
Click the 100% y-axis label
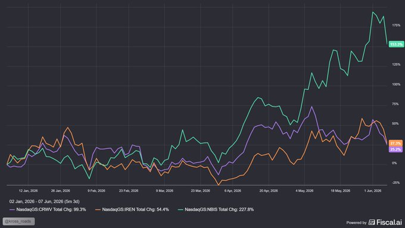tap(396, 85)
